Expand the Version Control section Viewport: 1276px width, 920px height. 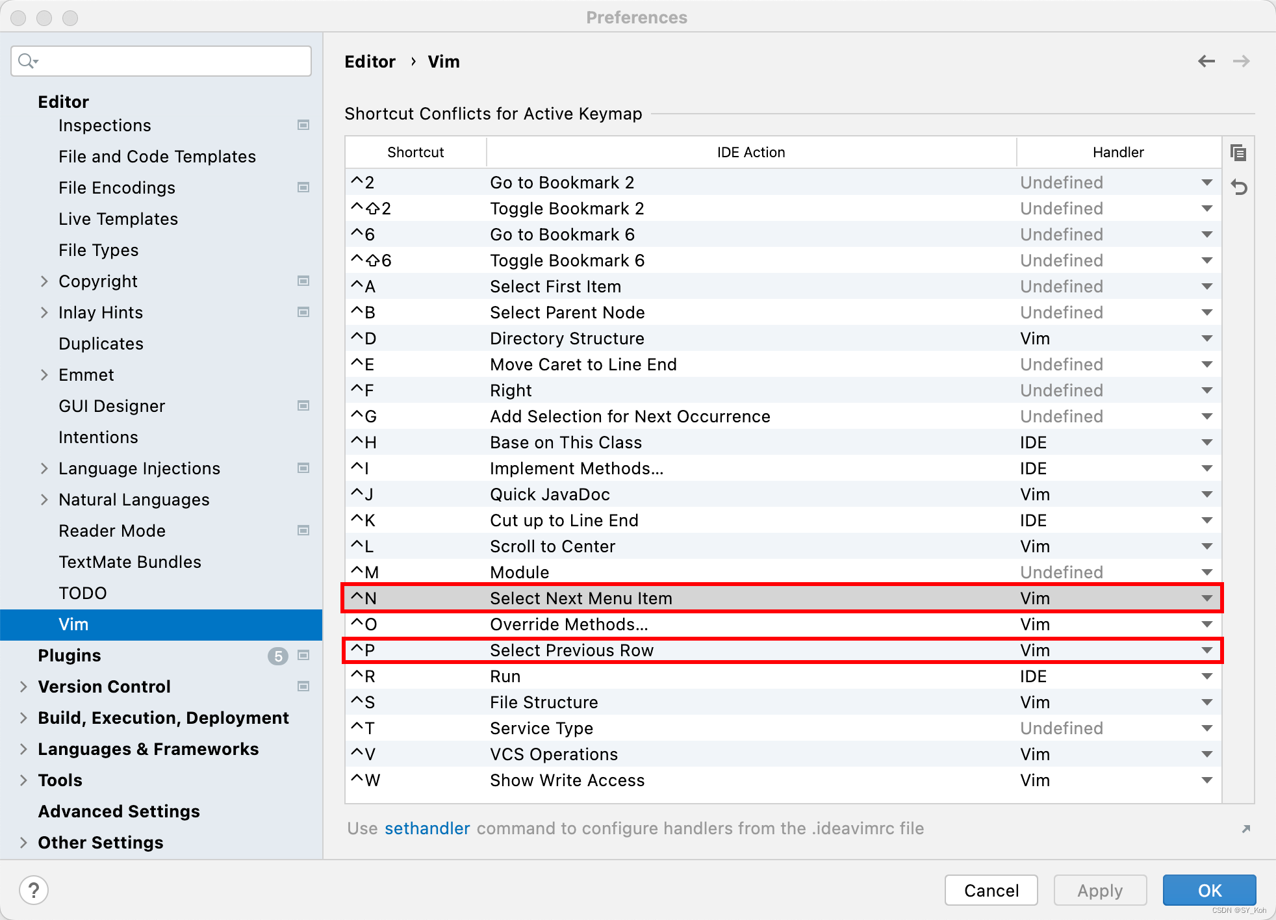pyautogui.click(x=23, y=687)
